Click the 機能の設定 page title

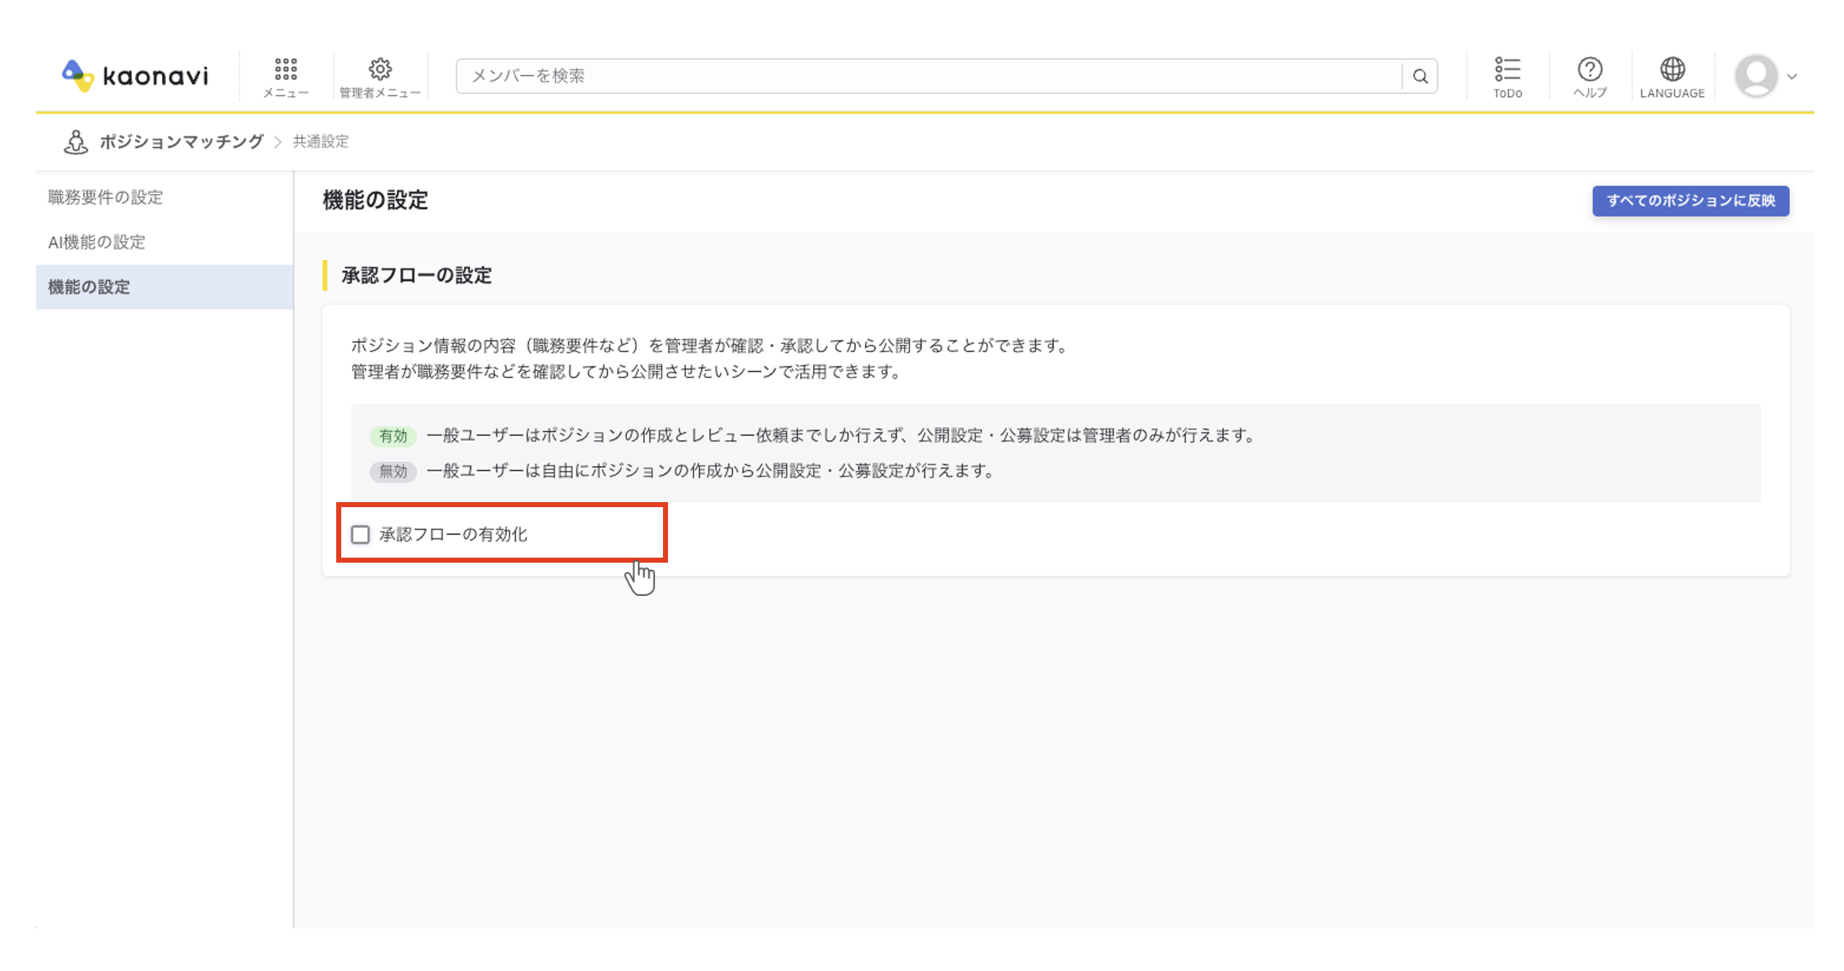point(375,201)
